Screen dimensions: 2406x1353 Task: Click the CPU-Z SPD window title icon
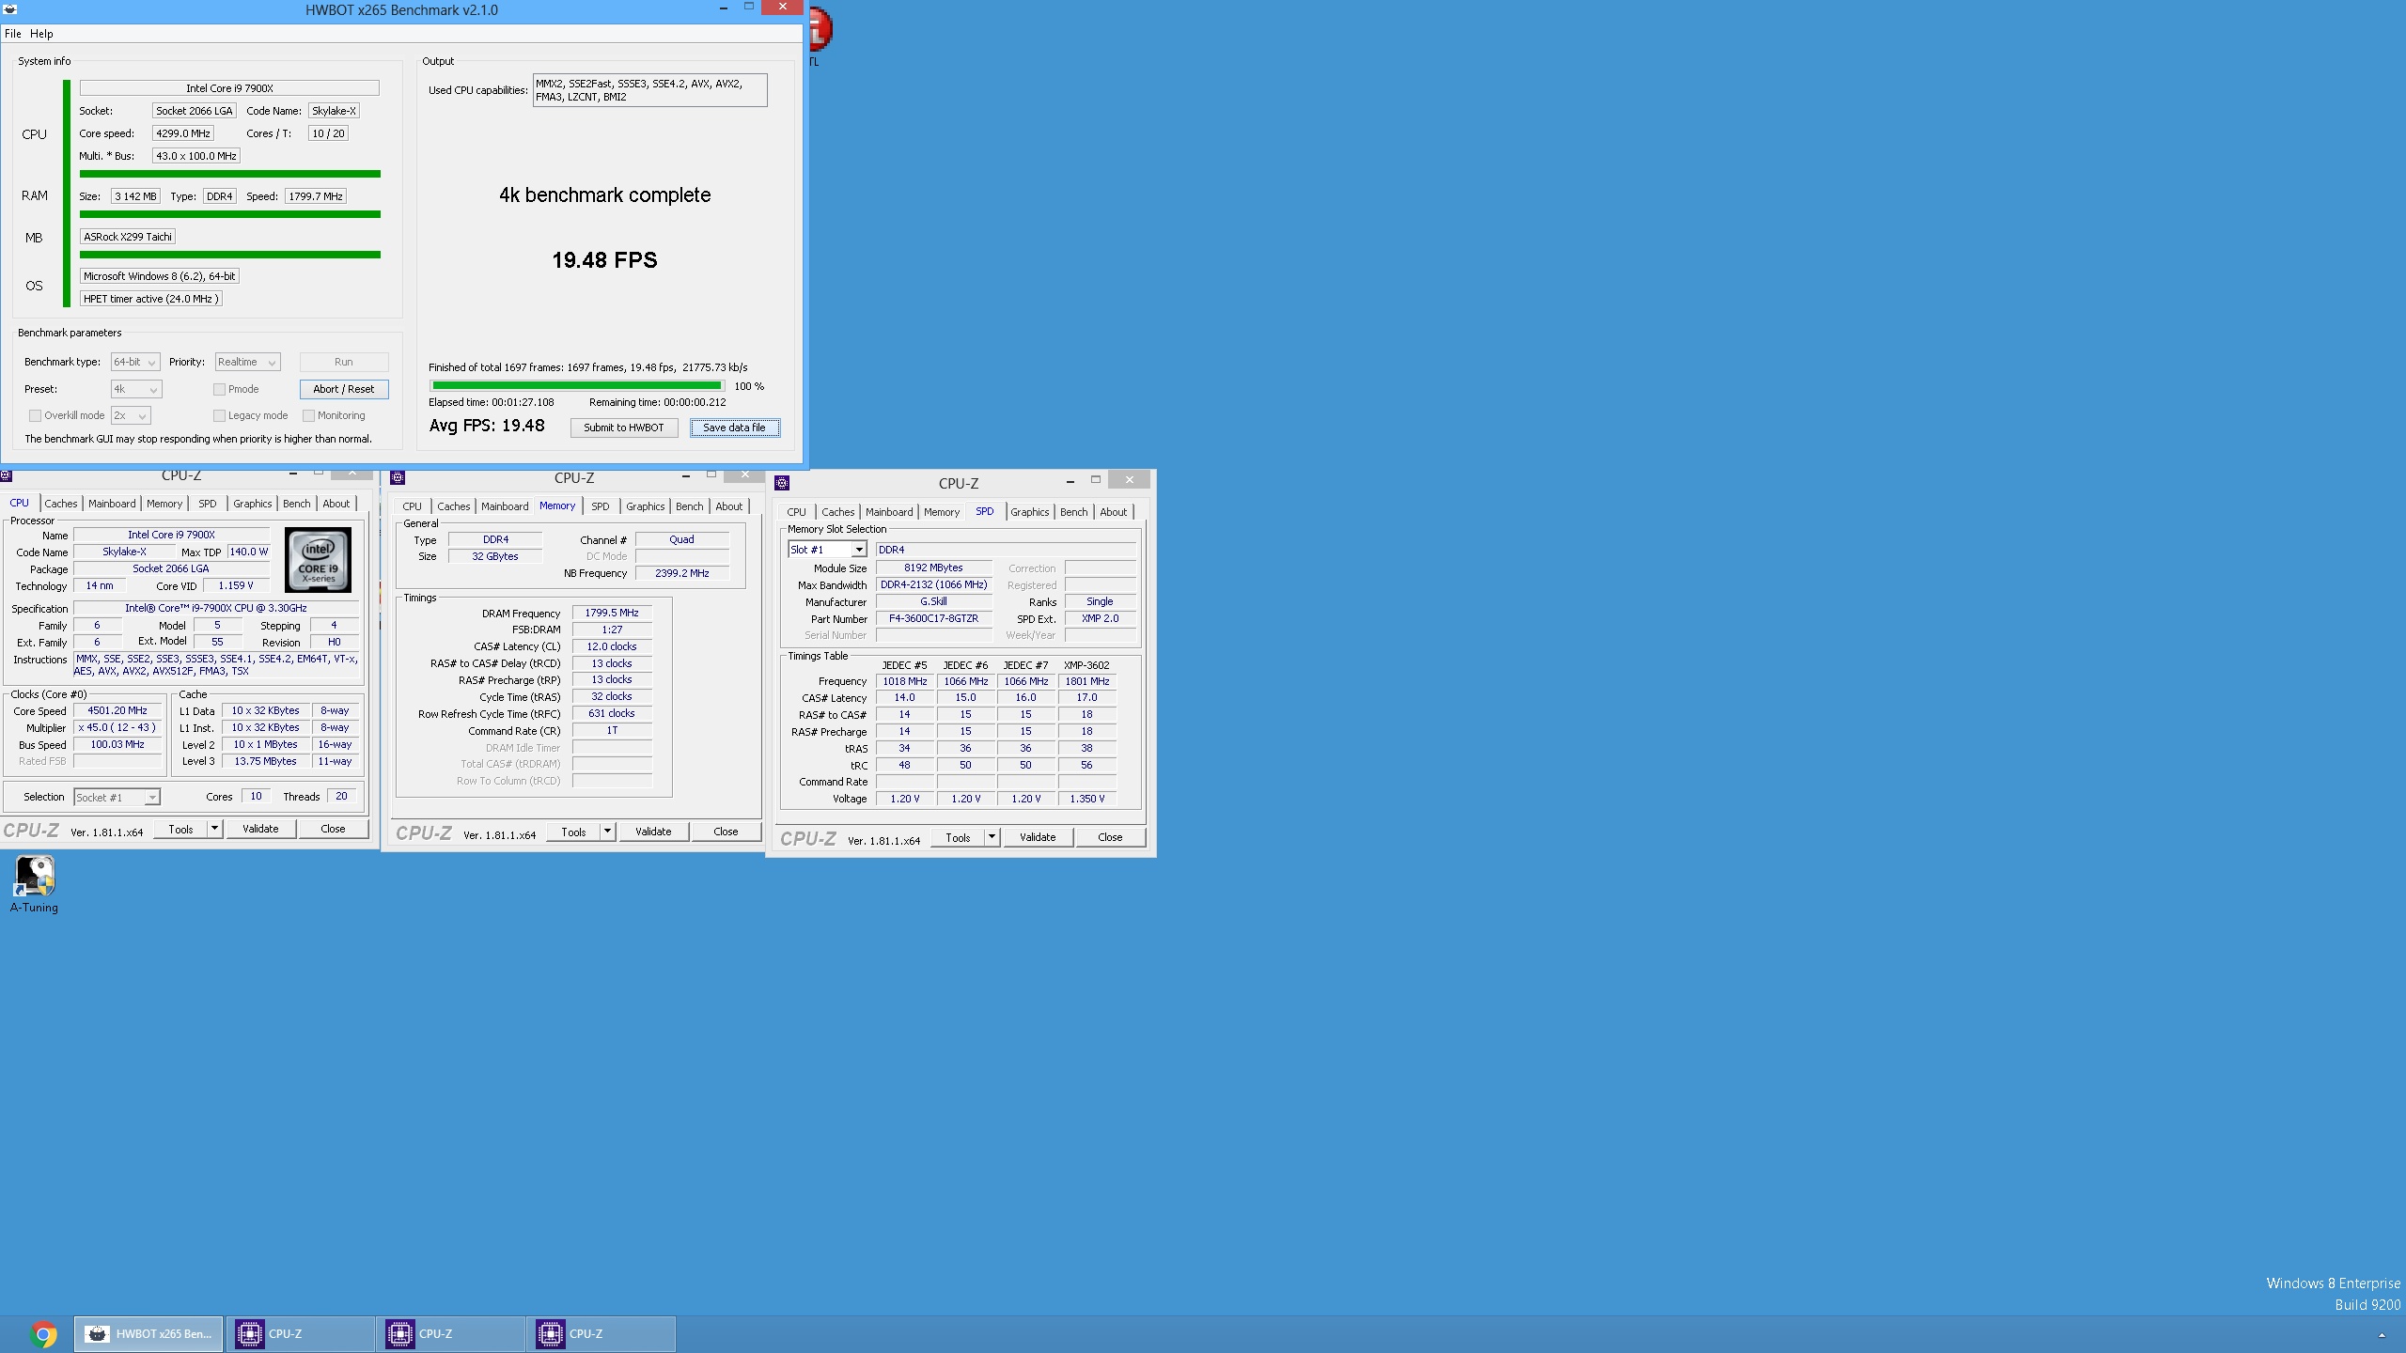782,483
